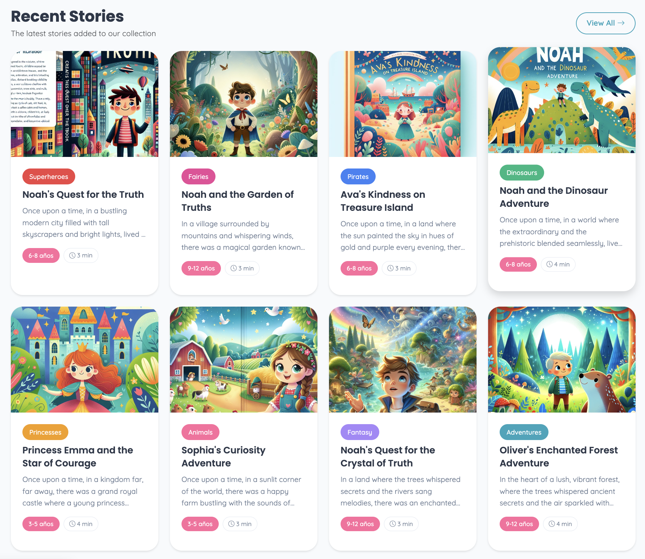This screenshot has width=645, height=559.
Task: Click clock icon on Sophia's Curiosity Adventure card
Action: point(231,524)
